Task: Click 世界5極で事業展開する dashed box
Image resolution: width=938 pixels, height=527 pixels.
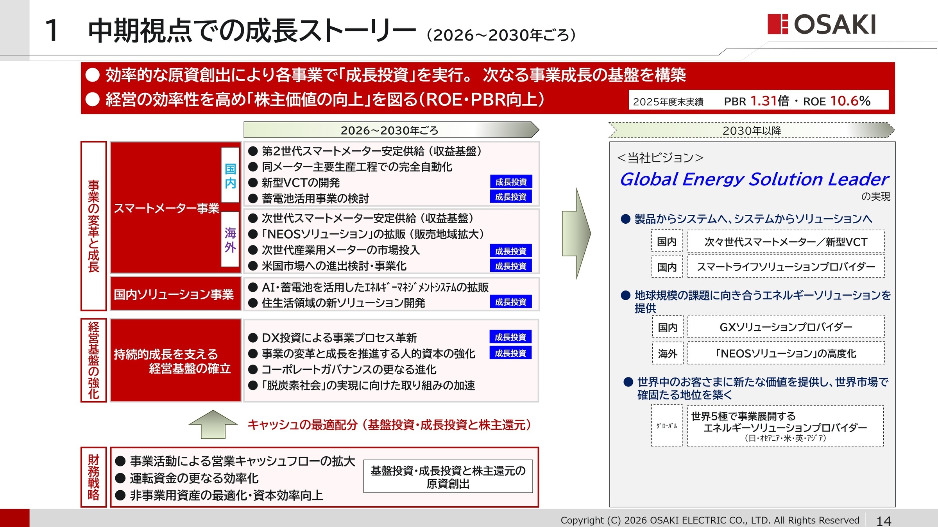Action: point(786,426)
